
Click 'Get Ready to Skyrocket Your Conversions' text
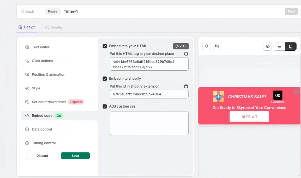coord(249,108)
